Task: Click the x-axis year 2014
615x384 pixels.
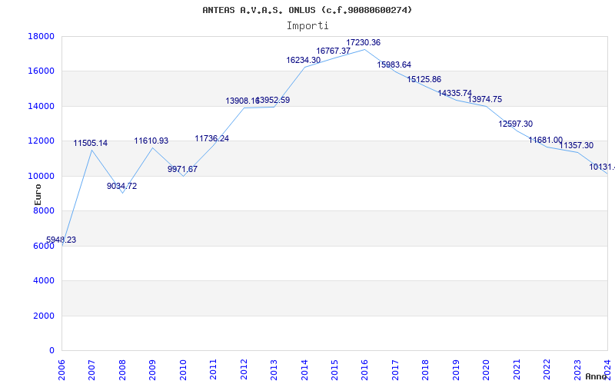Action: pyautogui.click(x=304, y=369)
